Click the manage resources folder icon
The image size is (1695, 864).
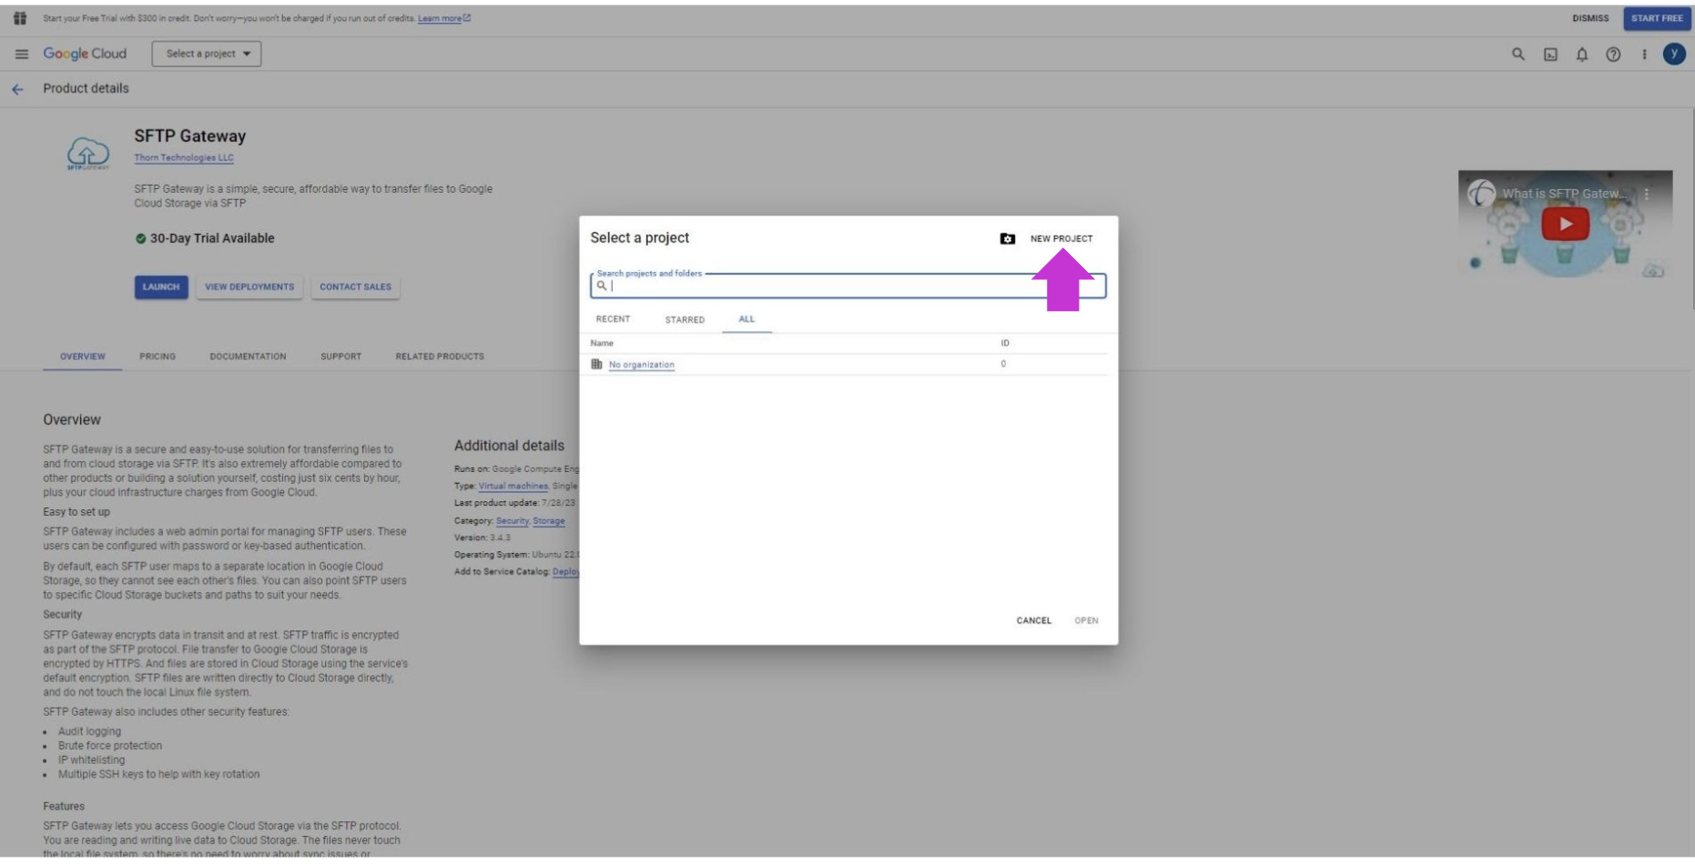(1008, 238)
